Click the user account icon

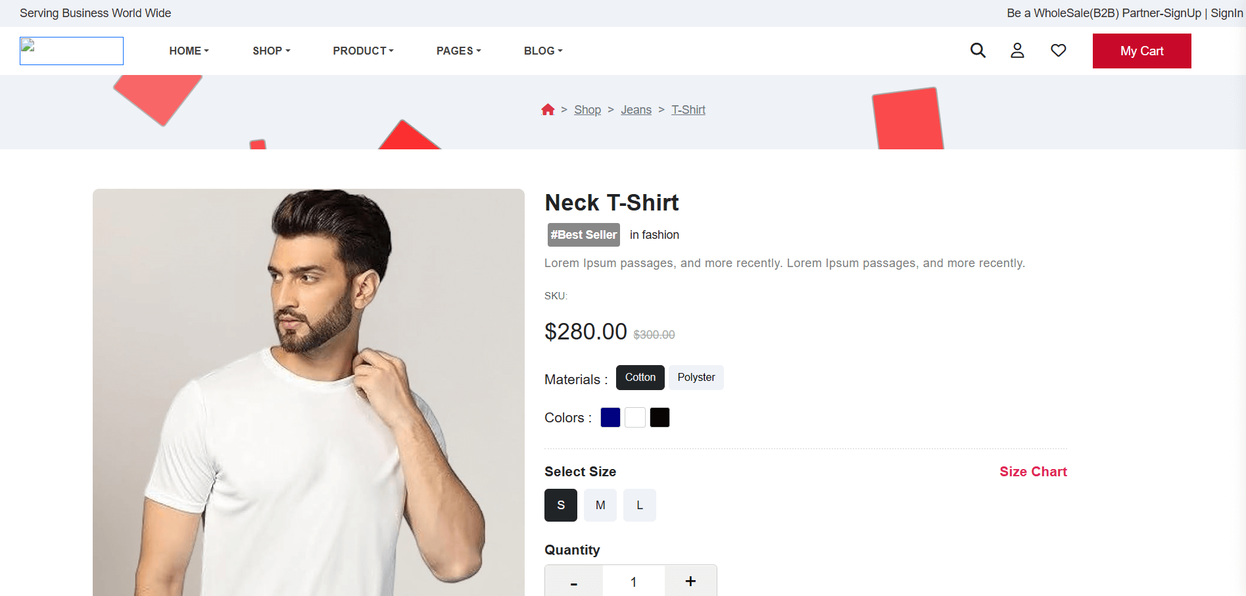point(1017,51)
